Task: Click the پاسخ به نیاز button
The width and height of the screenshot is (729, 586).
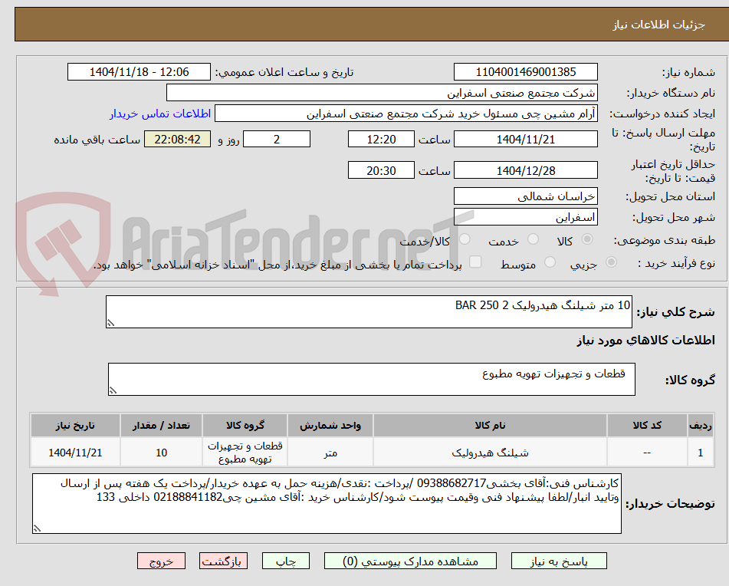Action: point(559,561)
